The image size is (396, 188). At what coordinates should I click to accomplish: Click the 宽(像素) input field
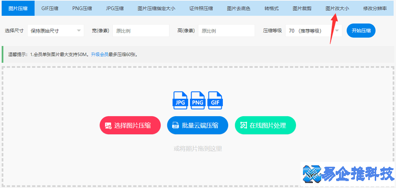(x=141, y=31)
